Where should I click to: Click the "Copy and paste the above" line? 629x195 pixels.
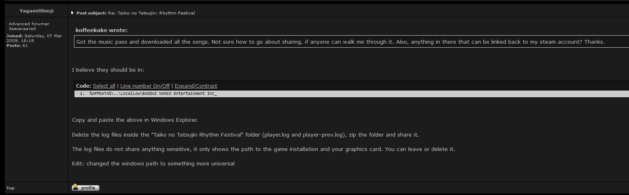(x=135, y=120)
